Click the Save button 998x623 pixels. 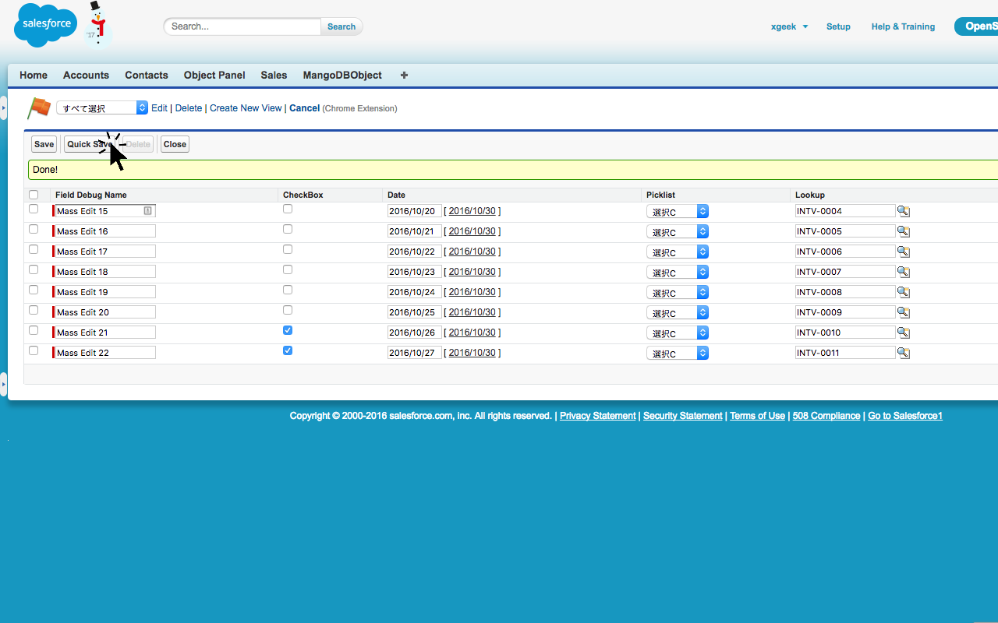[44, 144]
